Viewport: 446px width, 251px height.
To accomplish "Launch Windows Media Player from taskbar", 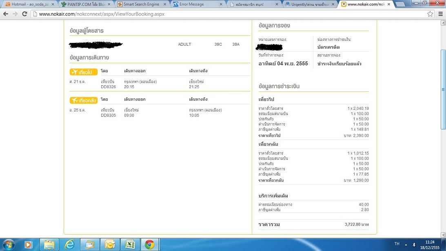I will [28, 244].
